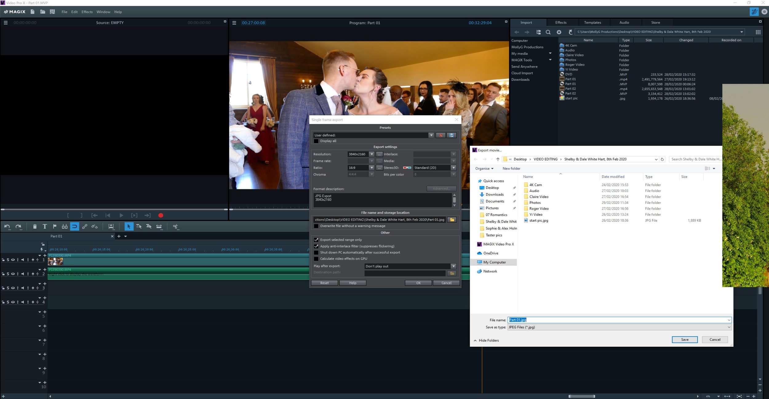Check Calculate video effects on GPU
The image size is (769, 399).
tap(316, 259)
